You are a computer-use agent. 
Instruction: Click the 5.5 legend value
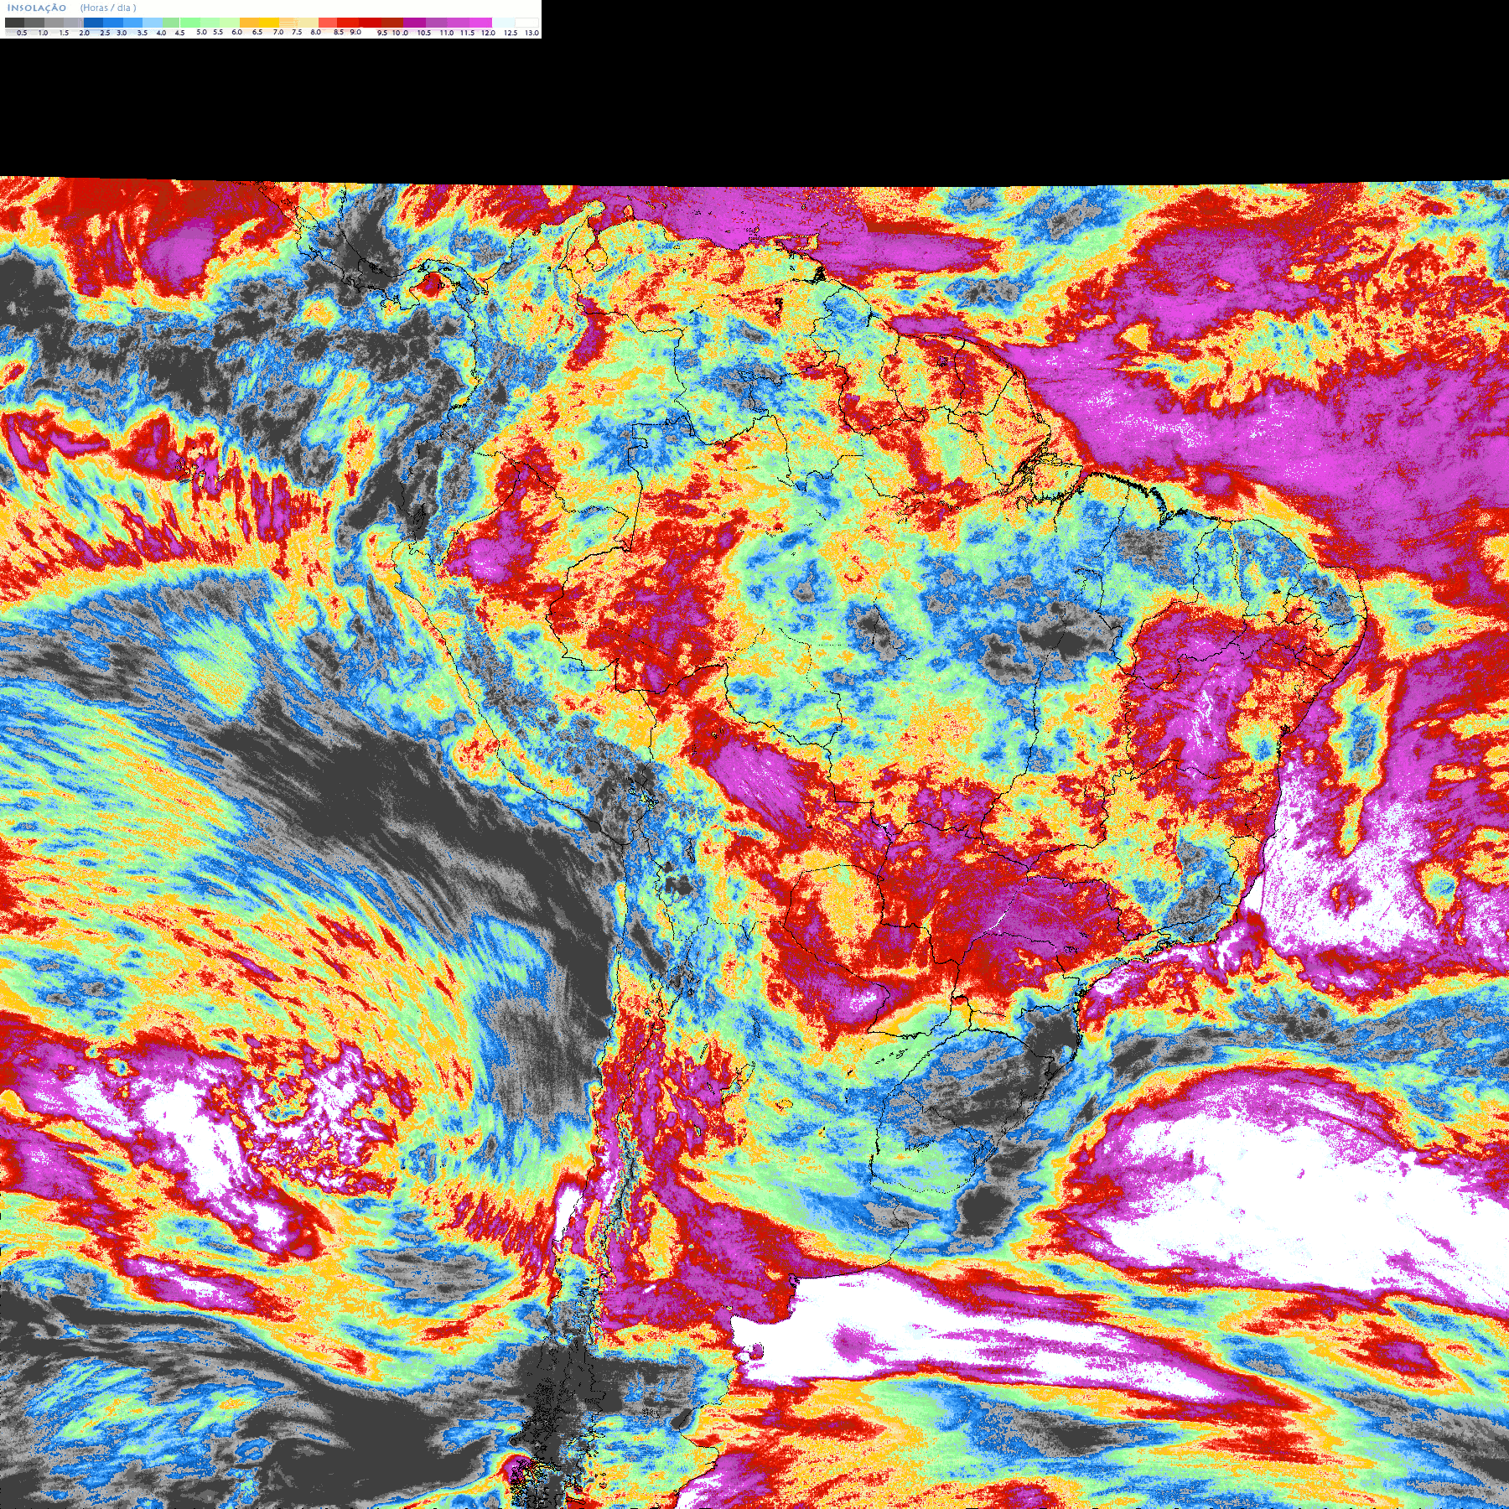coord(218,32)
